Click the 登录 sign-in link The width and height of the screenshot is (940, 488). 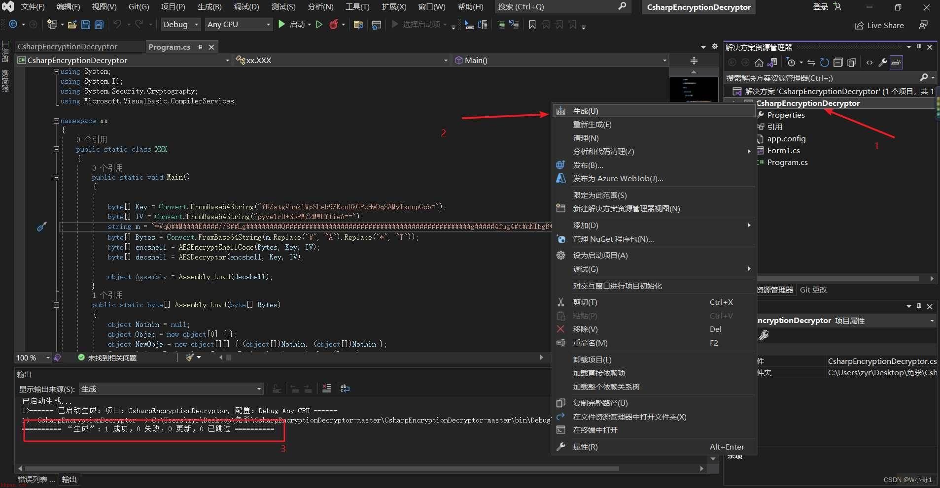tap(820, 6)
